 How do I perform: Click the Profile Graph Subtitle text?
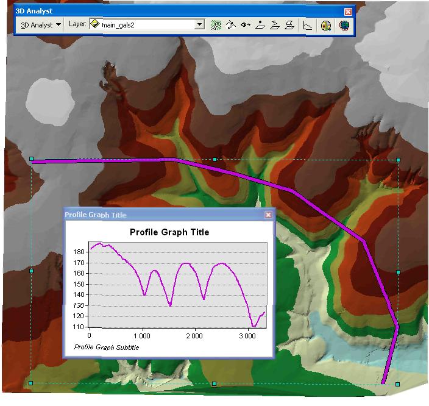106,347
